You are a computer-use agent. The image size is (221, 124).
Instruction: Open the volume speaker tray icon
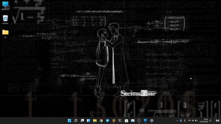coord(193,121)
